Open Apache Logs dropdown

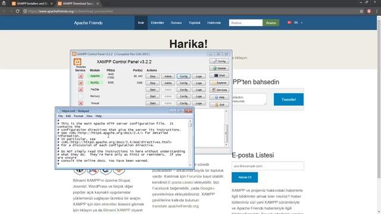(199, 76)
